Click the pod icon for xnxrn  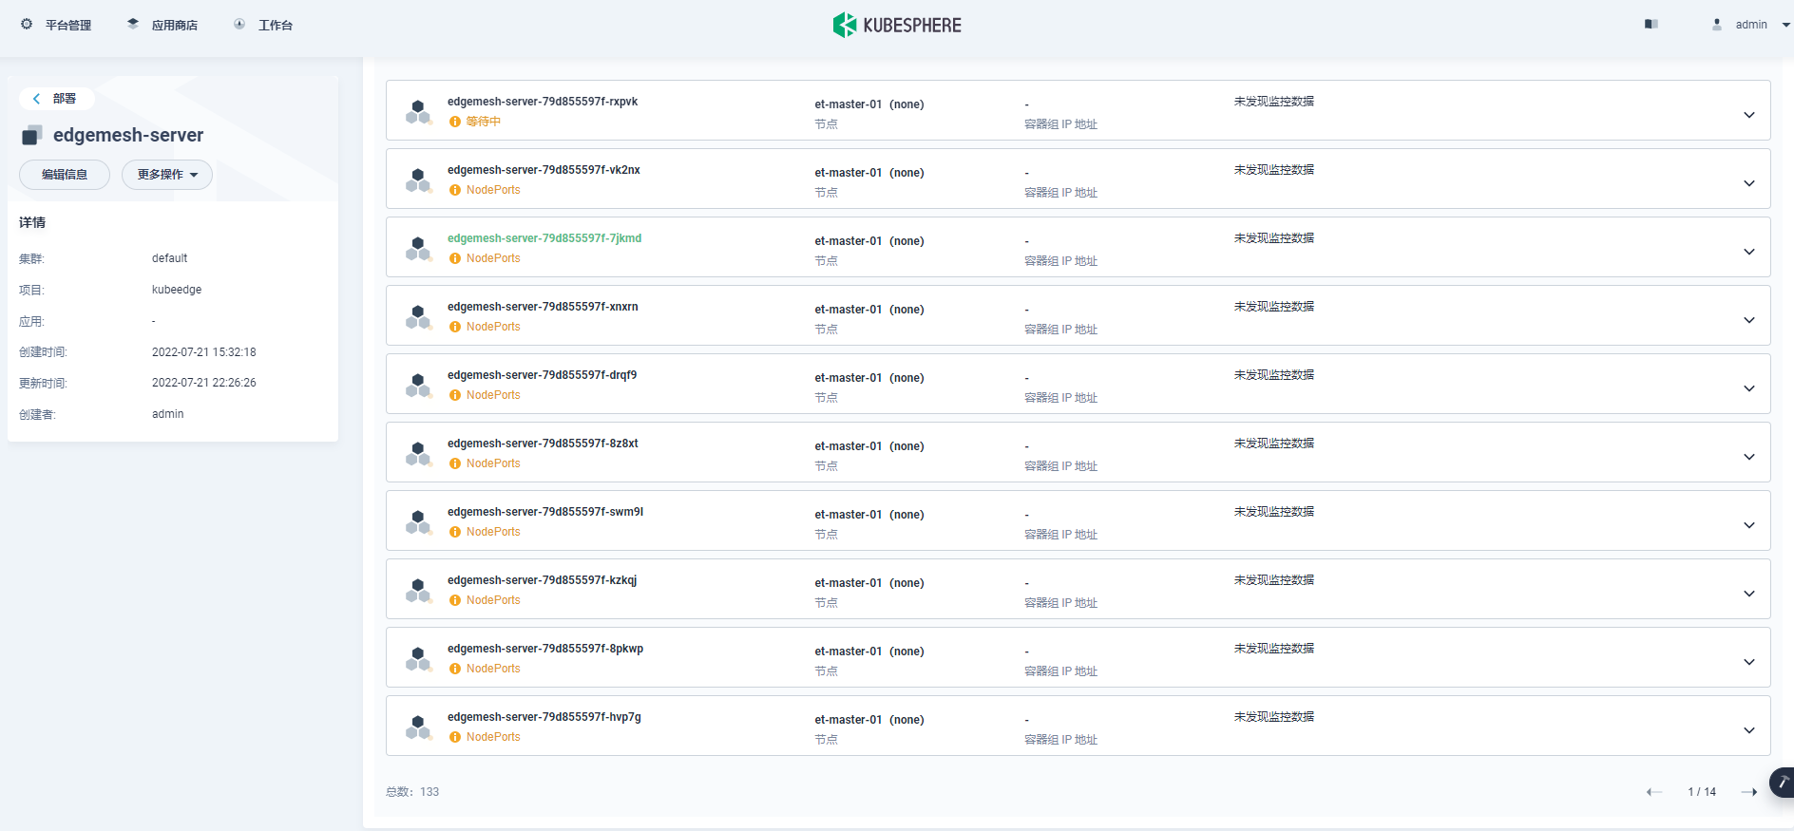(x=418, y=317)
